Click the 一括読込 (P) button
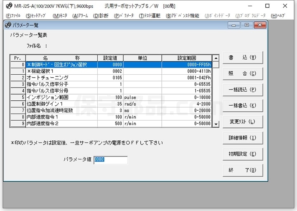 243,90
